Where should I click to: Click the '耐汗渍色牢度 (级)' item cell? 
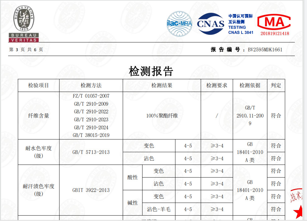pyautogui.click(x=39, y=190)
